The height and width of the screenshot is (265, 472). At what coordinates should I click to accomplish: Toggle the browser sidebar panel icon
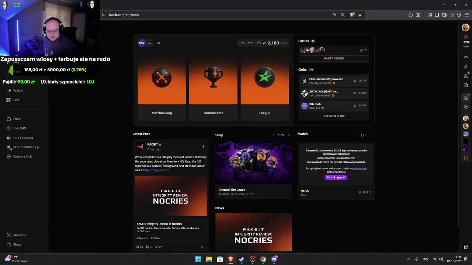(437, 15)
